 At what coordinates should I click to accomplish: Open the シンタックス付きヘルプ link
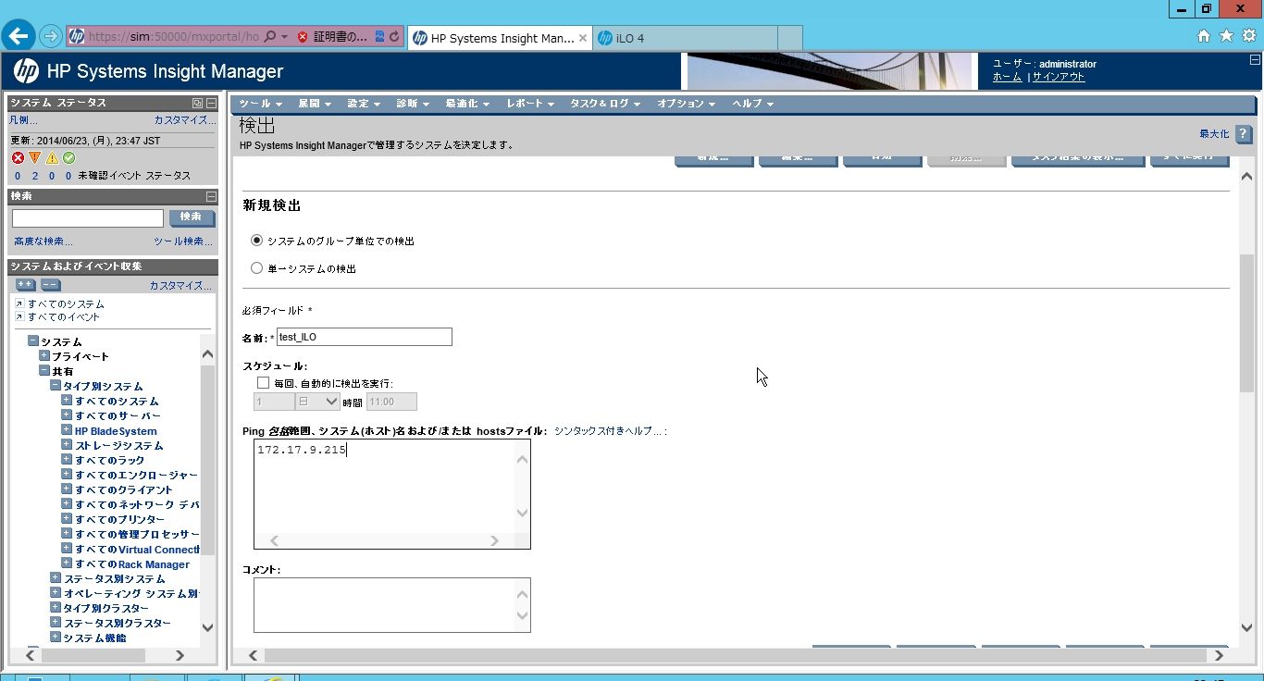point(610,431)
